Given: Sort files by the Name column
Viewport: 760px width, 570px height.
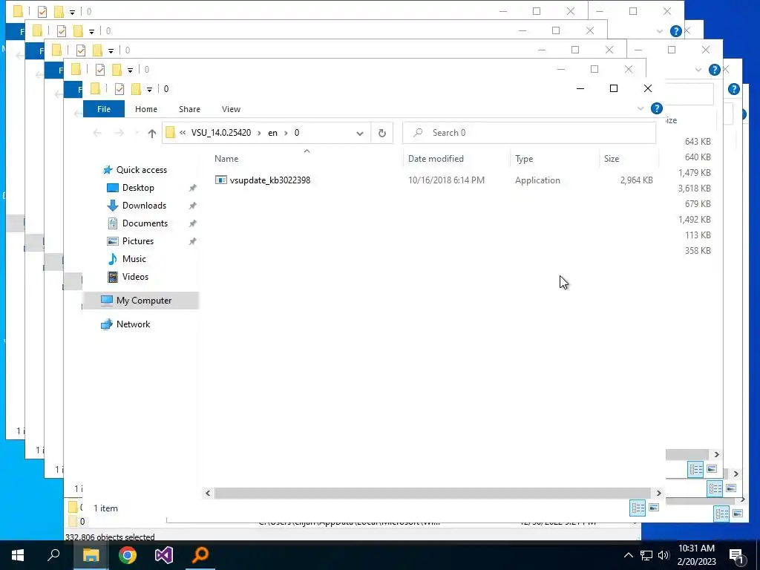Looking at the screenshot, I should (x=226, y=159).
